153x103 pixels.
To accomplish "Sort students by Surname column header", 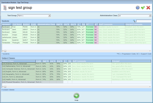I will [x=7, y=24].
